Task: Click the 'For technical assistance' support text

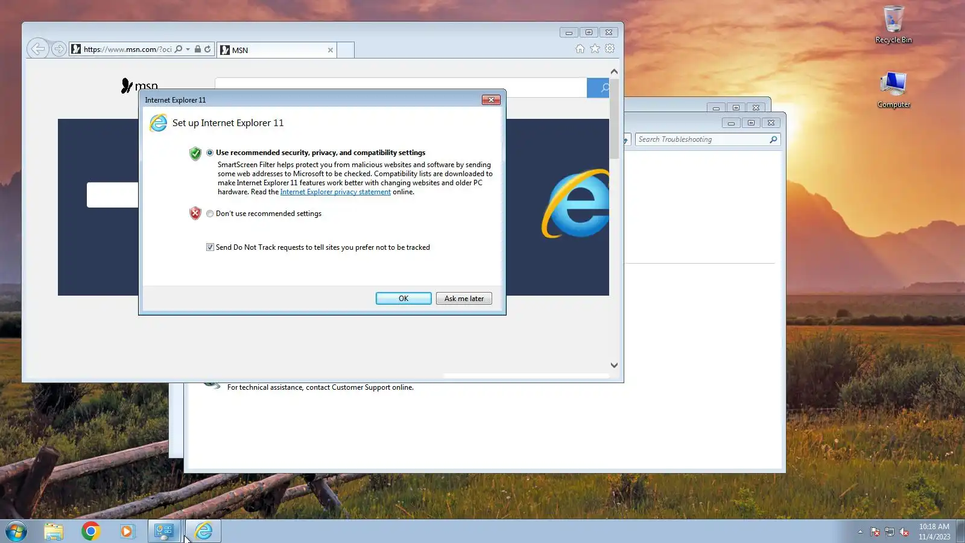Action: [320, 387]
